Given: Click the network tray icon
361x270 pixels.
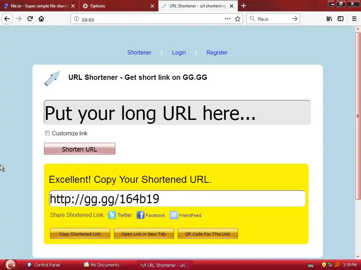Looking at the screenshot, I should [x=330, y=265].
